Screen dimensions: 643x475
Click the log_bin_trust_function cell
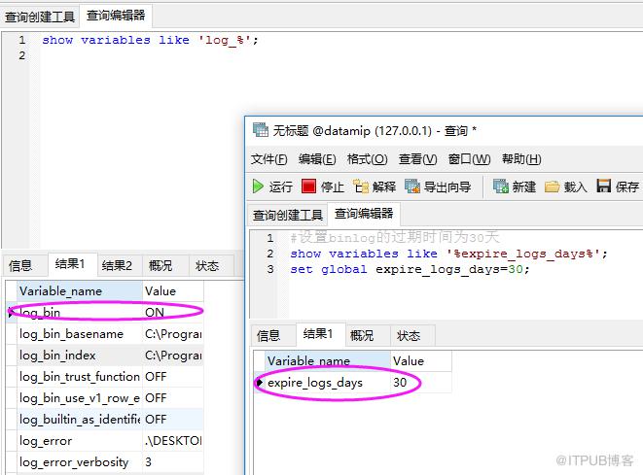80,376
